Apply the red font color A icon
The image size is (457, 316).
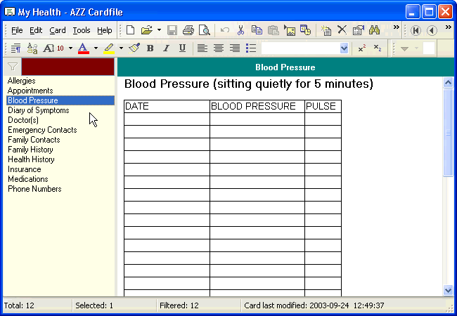84,48
